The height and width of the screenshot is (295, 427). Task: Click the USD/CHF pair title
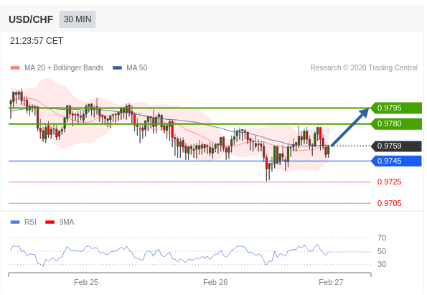31,19
